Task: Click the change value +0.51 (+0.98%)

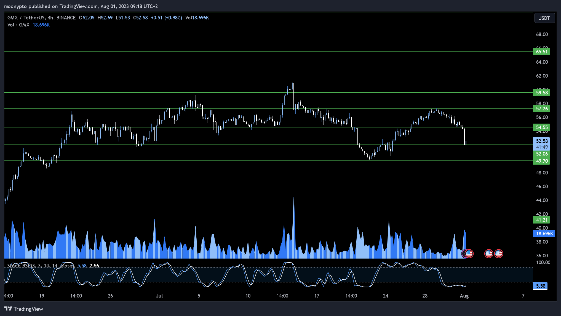Action: click(x=166, y=18)
